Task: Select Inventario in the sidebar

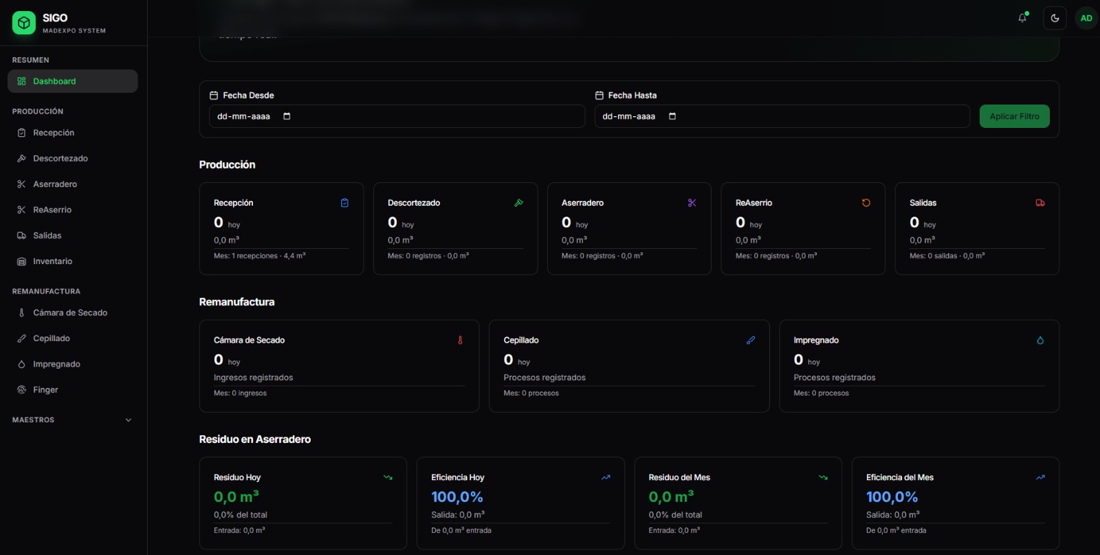Action: click(52, 261)
